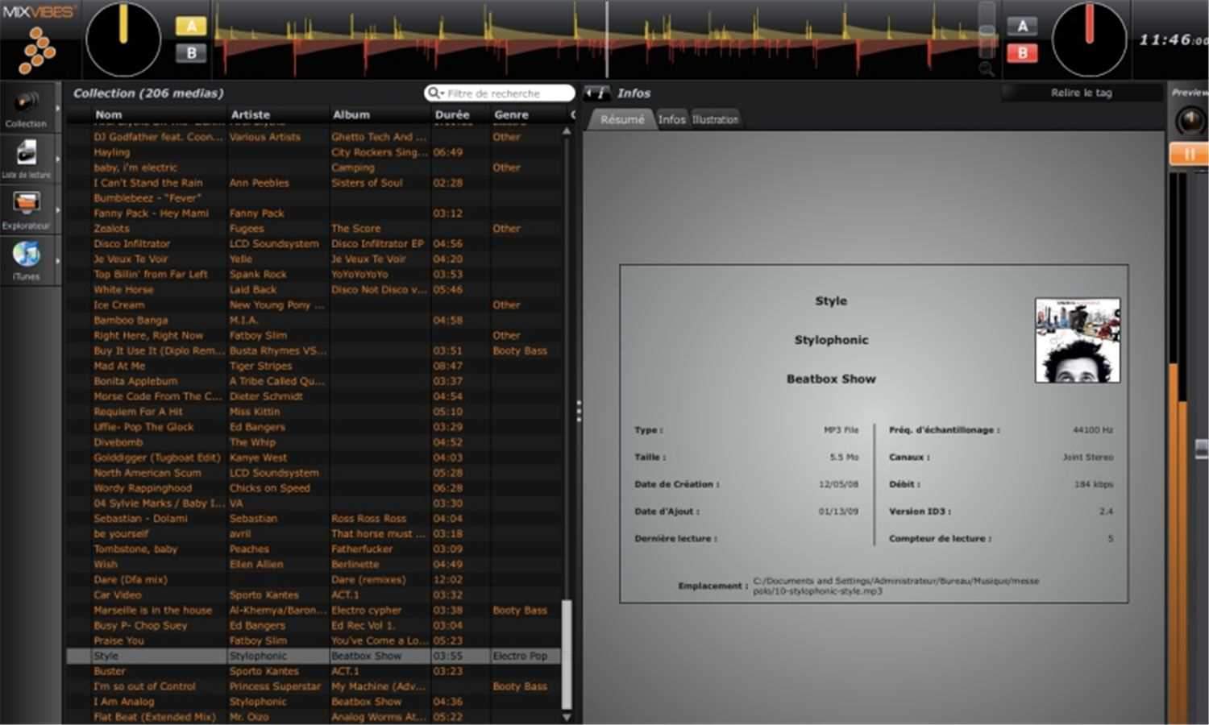Select the track 'Right Here, Right Now'
This screenshot has height=725, width=1209.
314,335
